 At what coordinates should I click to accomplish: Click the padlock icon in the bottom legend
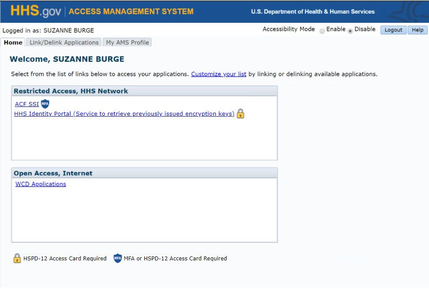[17, 258]
